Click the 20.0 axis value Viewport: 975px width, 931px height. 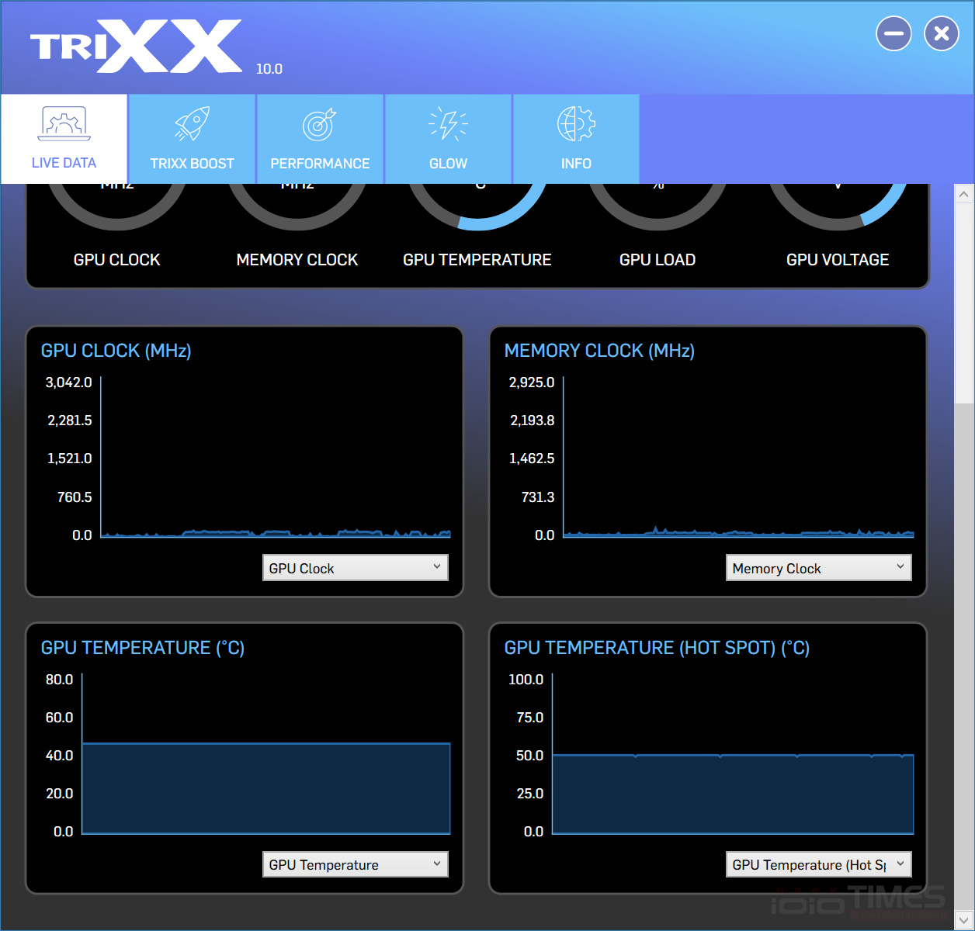tap(60, 794)
